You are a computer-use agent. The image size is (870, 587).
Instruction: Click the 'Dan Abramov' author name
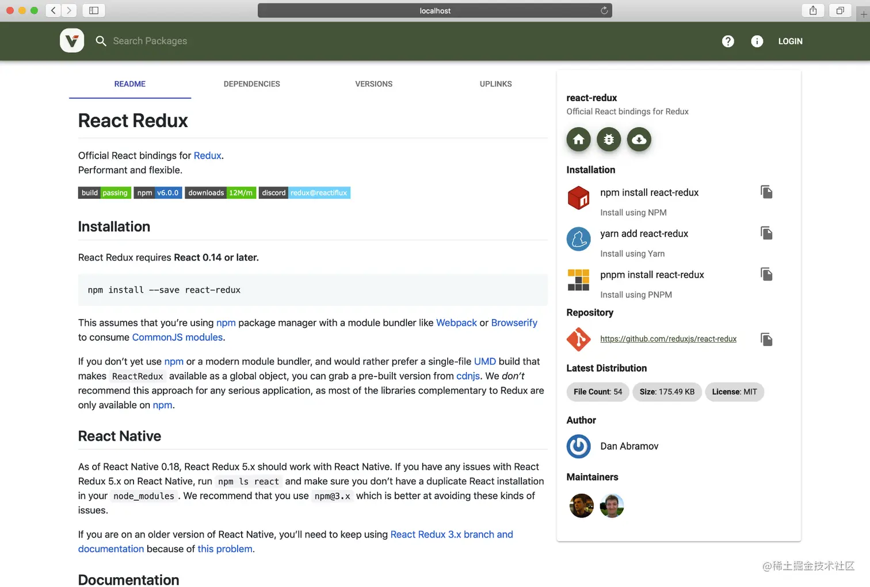[x=629, y=446]
